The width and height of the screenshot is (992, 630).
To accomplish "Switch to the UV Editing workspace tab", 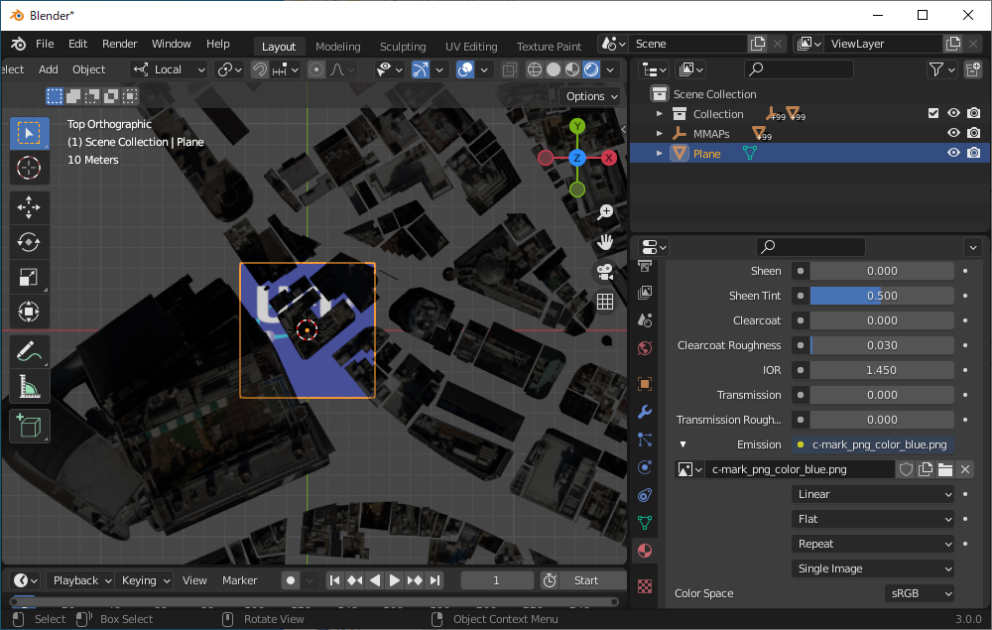I will click(x=470, y=47).
